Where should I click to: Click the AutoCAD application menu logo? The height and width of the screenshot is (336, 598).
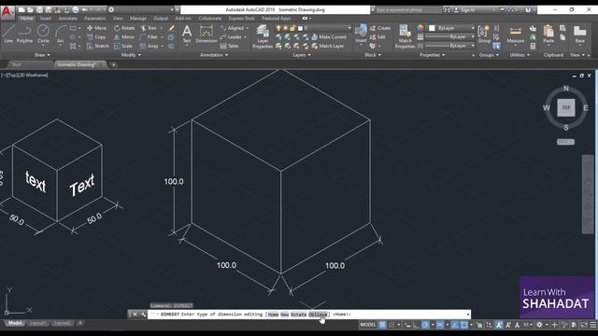point(7,11)
